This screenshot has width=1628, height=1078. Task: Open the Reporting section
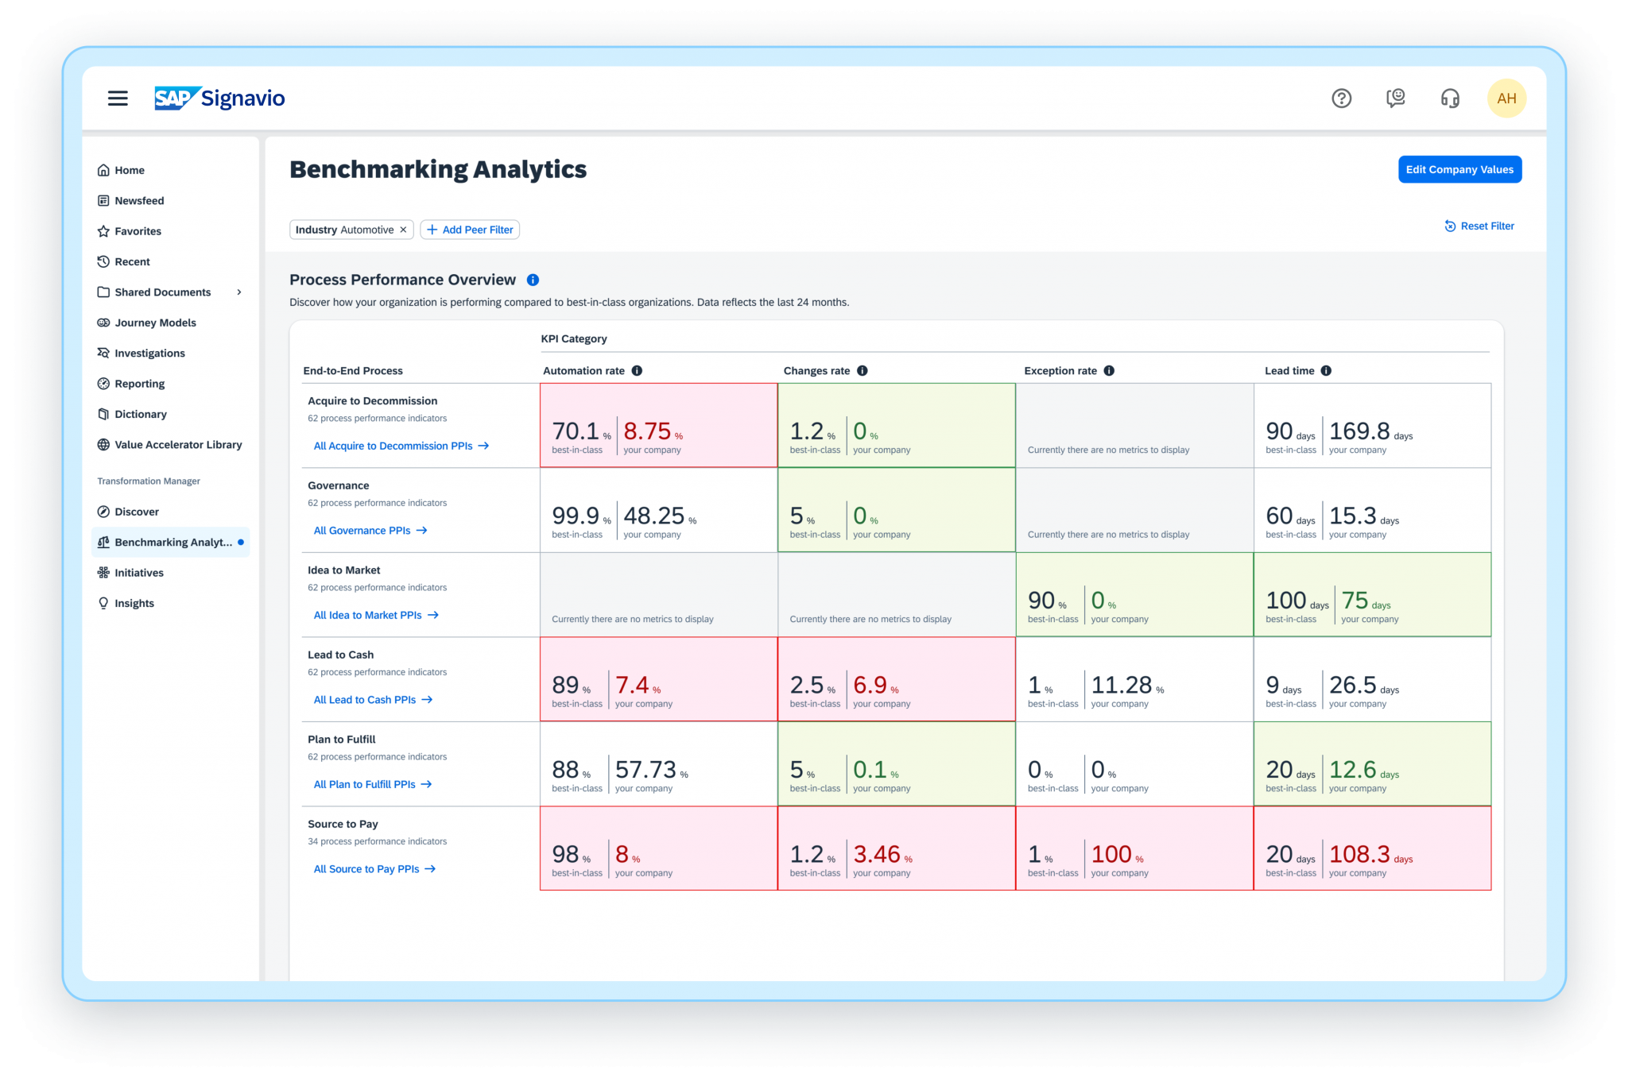(x=141, y=383)
